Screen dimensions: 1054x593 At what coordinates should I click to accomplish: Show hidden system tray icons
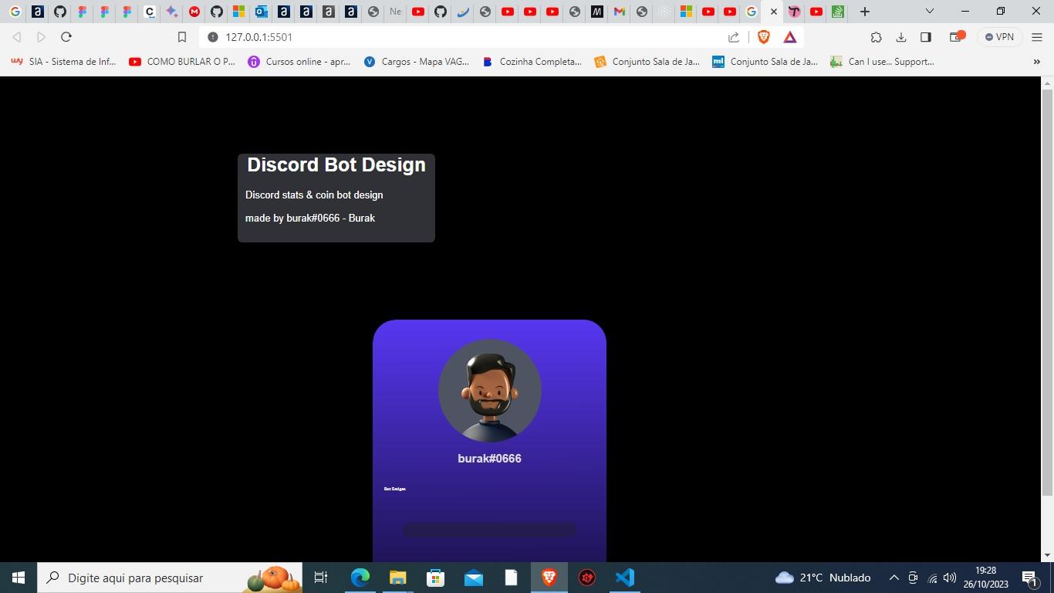[x=894, y=578]
